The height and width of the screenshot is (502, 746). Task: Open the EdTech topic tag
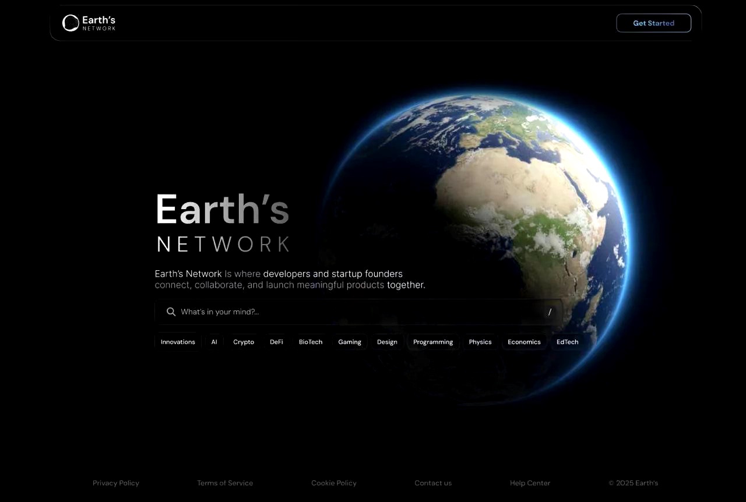(567, 342)
